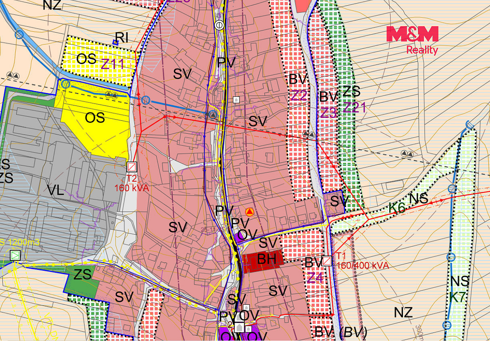This screenshot has width=490, height=341.
Task: Click the purple Z21 zone label
Action: click(x=355, y=107)
